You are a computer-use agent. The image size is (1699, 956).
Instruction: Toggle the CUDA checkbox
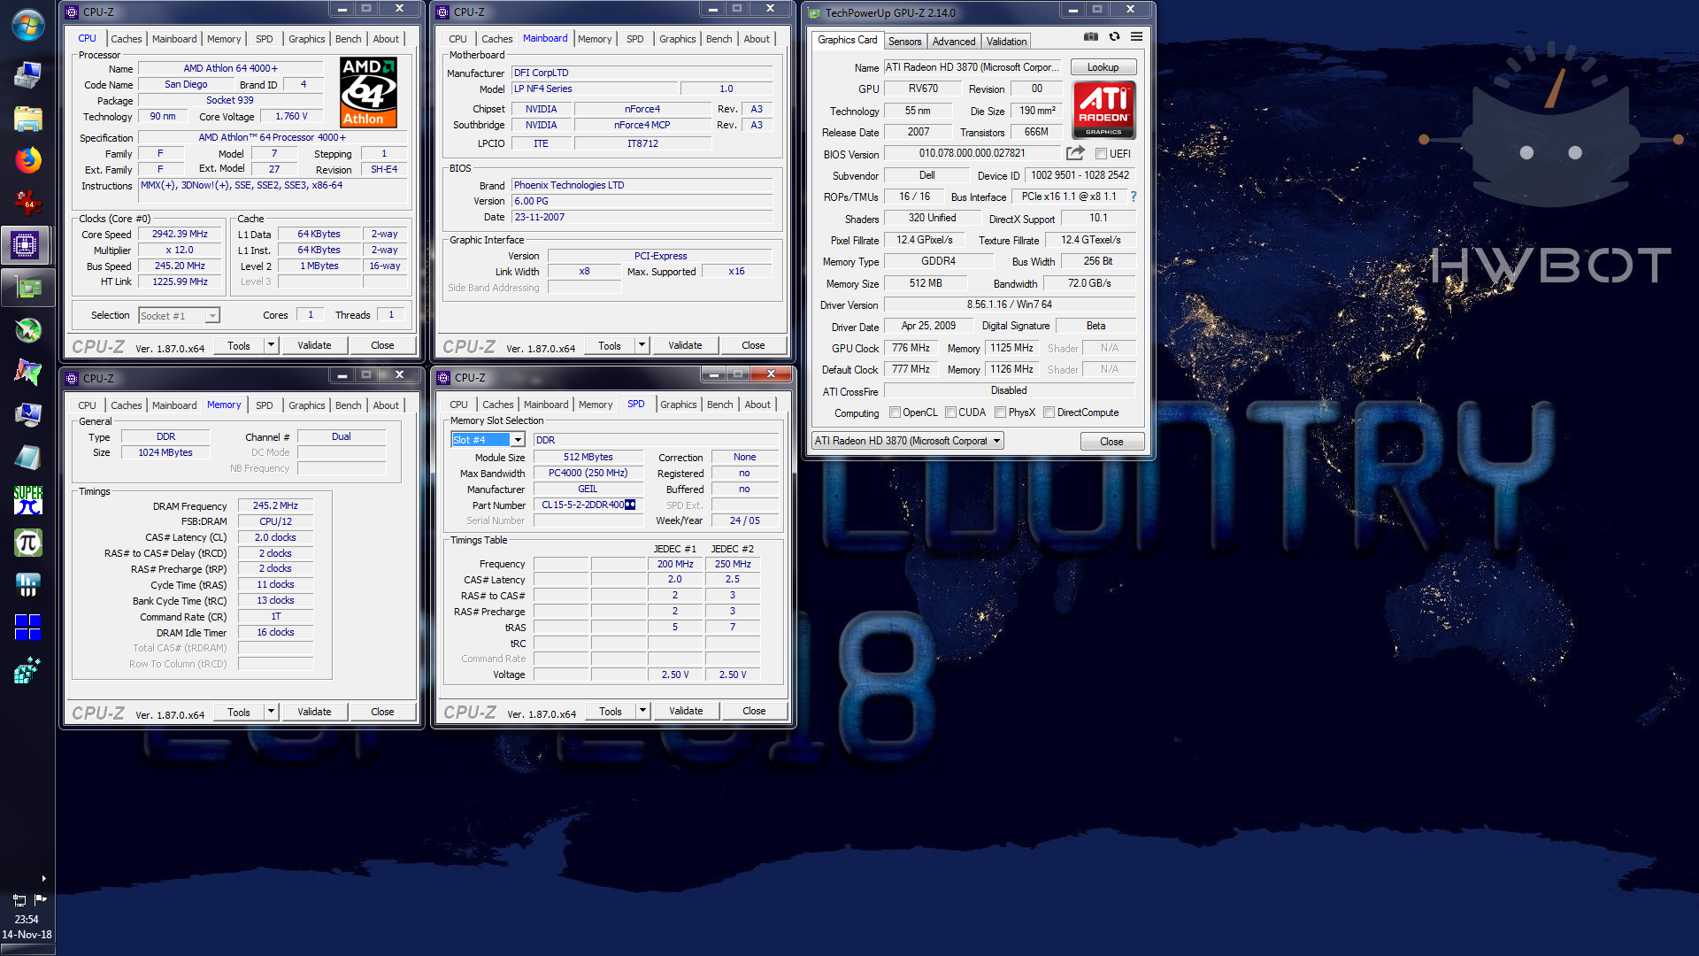pos(950,412)
